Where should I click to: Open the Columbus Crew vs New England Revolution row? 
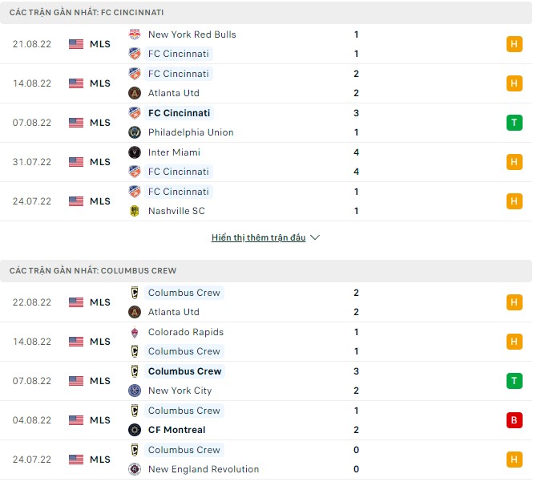coord(240,460)
